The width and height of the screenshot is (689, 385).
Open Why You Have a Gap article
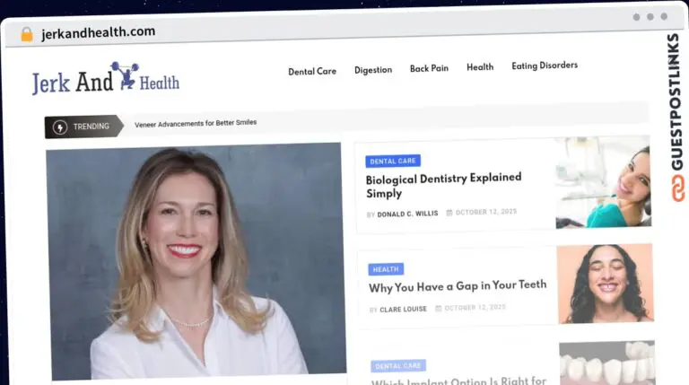(457, 286)
